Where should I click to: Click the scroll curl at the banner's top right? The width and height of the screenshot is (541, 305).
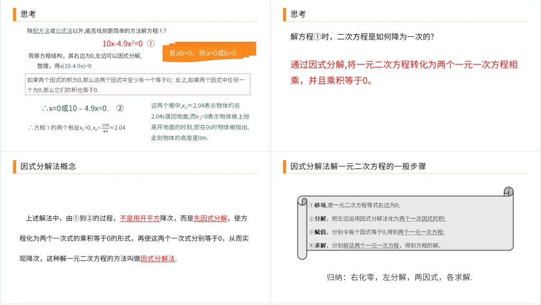pos(508,191)
